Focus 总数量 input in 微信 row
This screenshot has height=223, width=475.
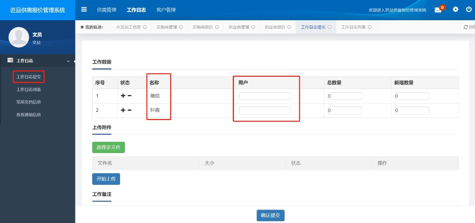[345, 96]
